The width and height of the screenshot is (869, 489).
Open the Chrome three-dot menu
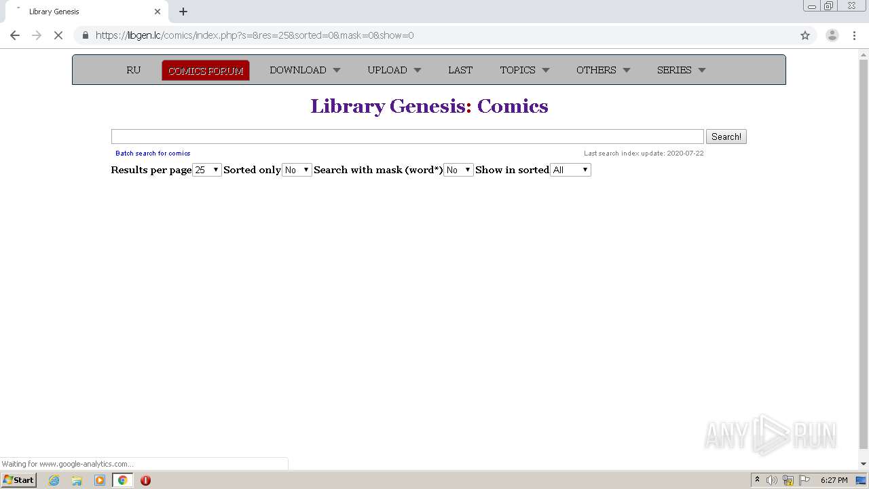(854, 35)
